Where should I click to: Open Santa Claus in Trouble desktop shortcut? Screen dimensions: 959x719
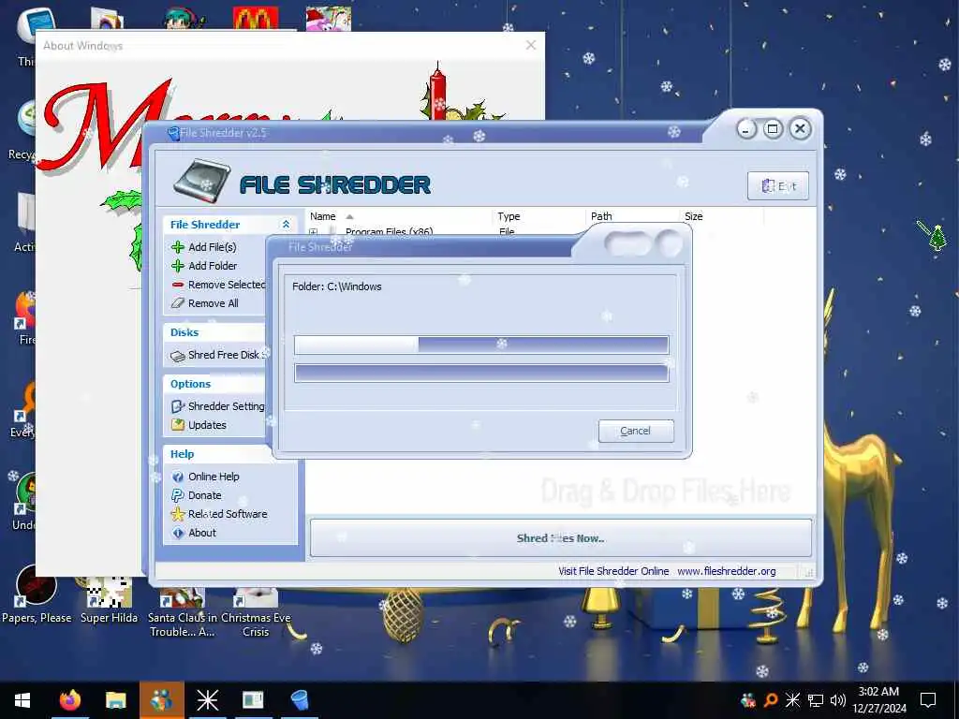pyautogui.click(x=183, y=612)
